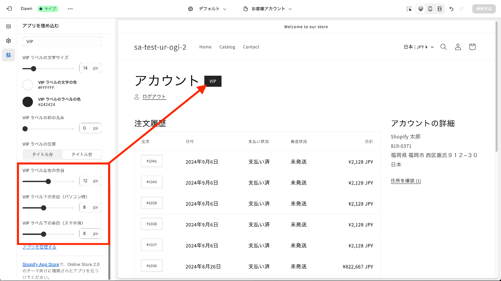Click the Contact navigation link
The image size is (501, 281).
[251, 47]
